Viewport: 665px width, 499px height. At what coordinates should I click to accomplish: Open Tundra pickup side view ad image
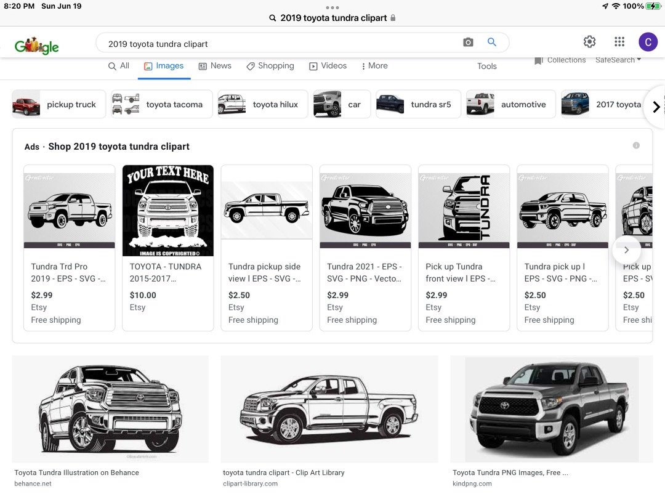[x=267, y=211]
